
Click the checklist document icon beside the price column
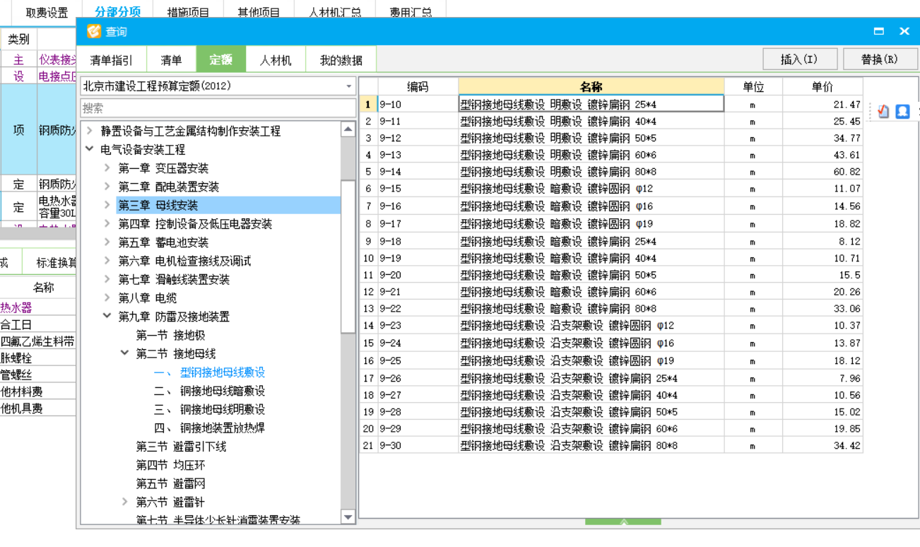pyautogui.click(x=883, y=111)
